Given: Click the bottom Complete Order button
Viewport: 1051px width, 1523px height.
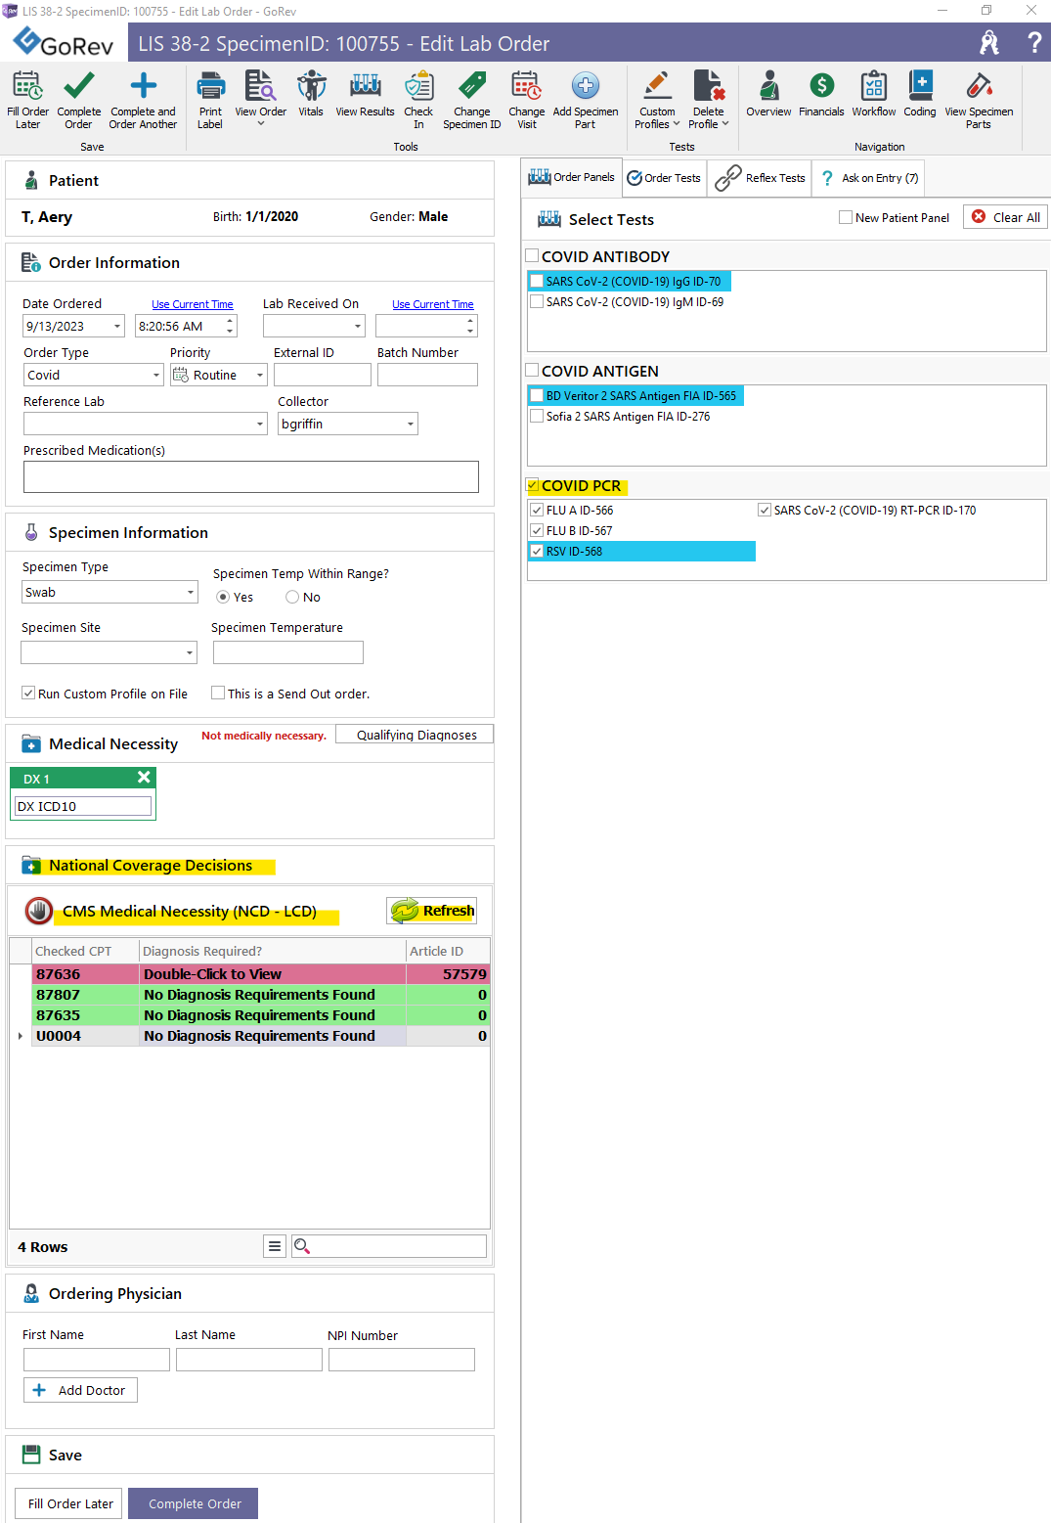Looking at the screenshot, I should pos(194,1503).
